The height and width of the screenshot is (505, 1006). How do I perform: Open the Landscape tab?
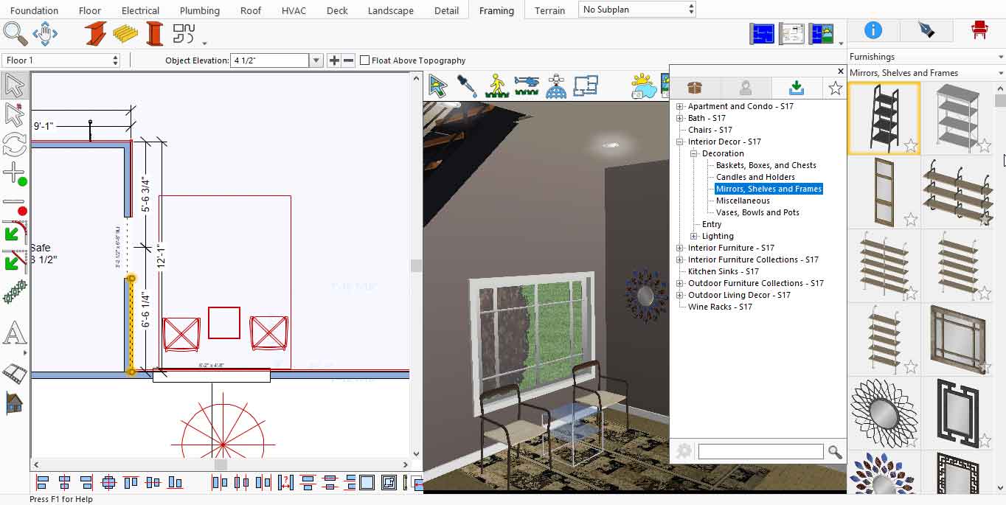tap(391, 10)
